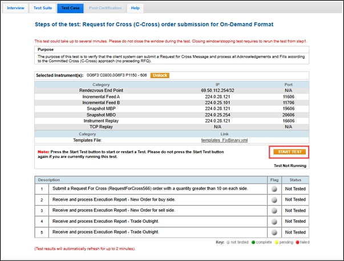Open the Post Certification tab
Viewport: 344px width, 261px height.
pyautogui.click(x=105, y=8)
